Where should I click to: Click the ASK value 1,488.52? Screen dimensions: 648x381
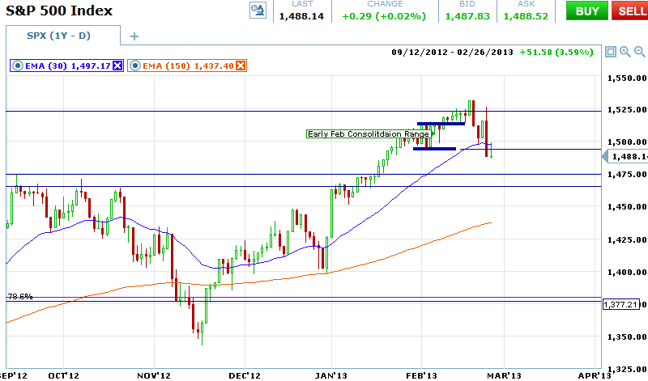[526, 16]
